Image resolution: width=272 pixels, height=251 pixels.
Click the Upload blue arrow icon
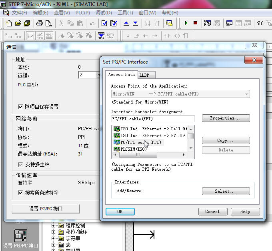pyautogui.click(x=126, y=23)
